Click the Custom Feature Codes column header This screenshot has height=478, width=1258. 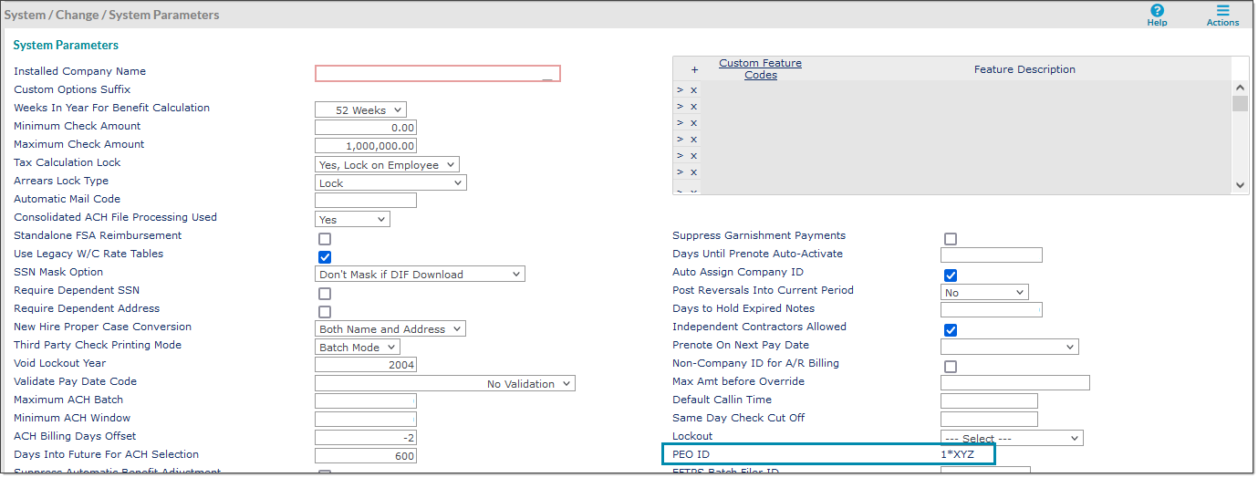pos(760,69)
